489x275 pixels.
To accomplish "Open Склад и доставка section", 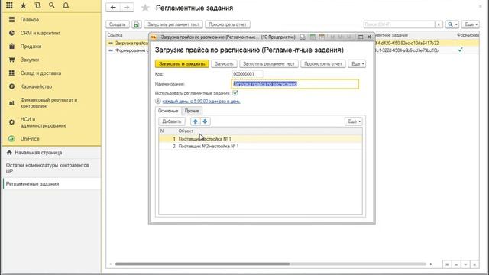I will (40, 73).
